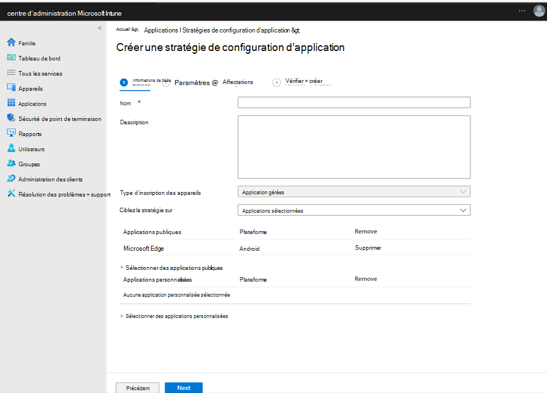The image size is (547, 393).
Task: Open Ciblez la stratégie sur dropdown
Action: click(x=354, y=210)
